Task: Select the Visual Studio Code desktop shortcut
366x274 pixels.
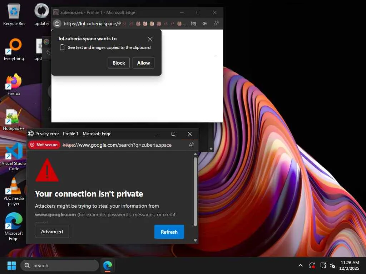Action: tap(14, 157)
